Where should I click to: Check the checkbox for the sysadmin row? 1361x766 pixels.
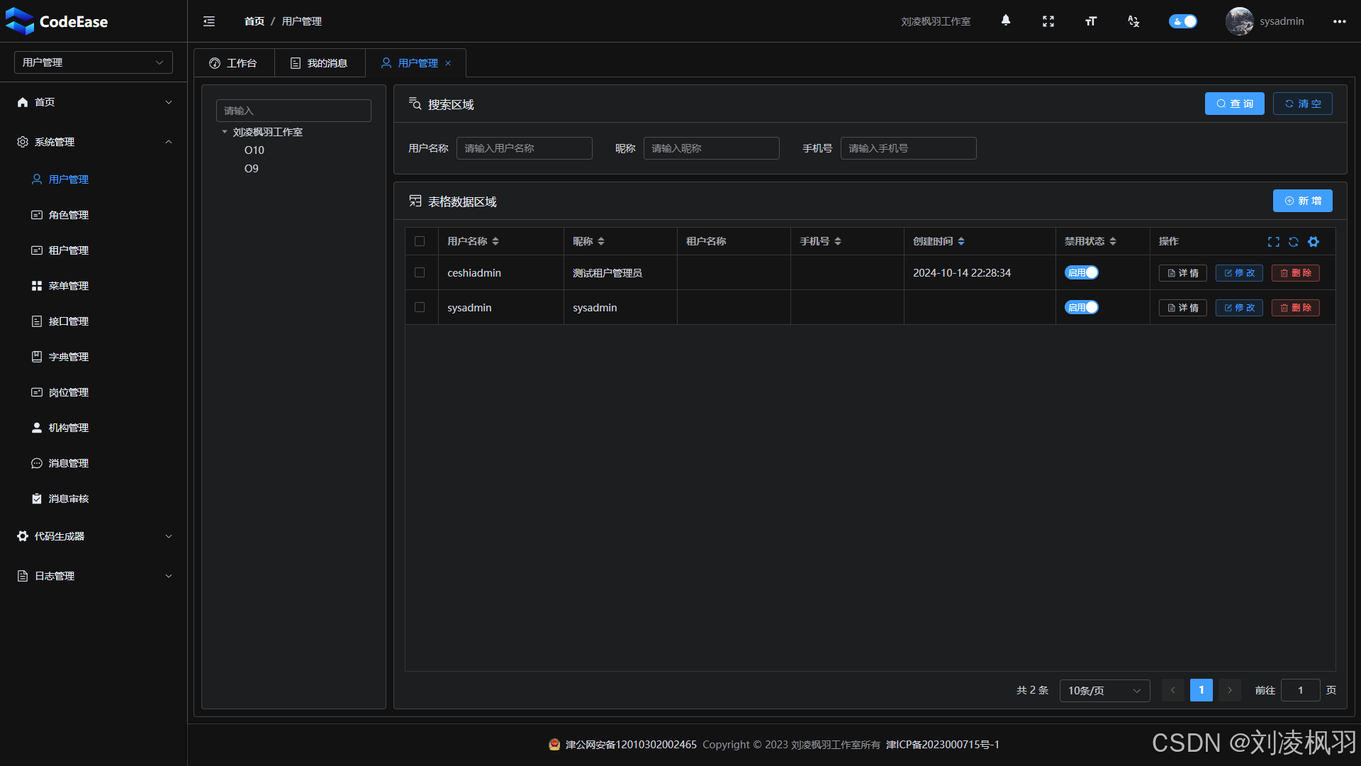click(420, 307)
